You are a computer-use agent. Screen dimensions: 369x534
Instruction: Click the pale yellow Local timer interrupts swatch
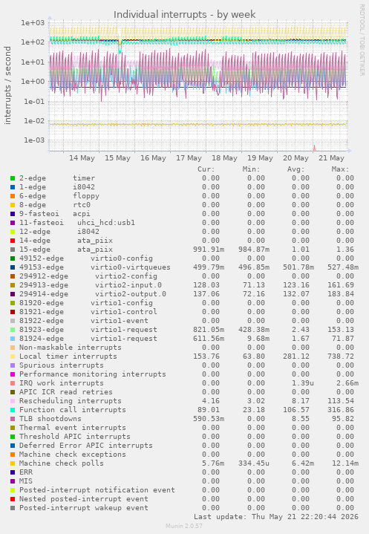(x=13, y=356)
